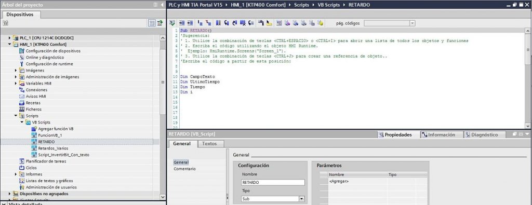
Task: Open Ciclos in the project tree
Action: [x=31, y=168]
